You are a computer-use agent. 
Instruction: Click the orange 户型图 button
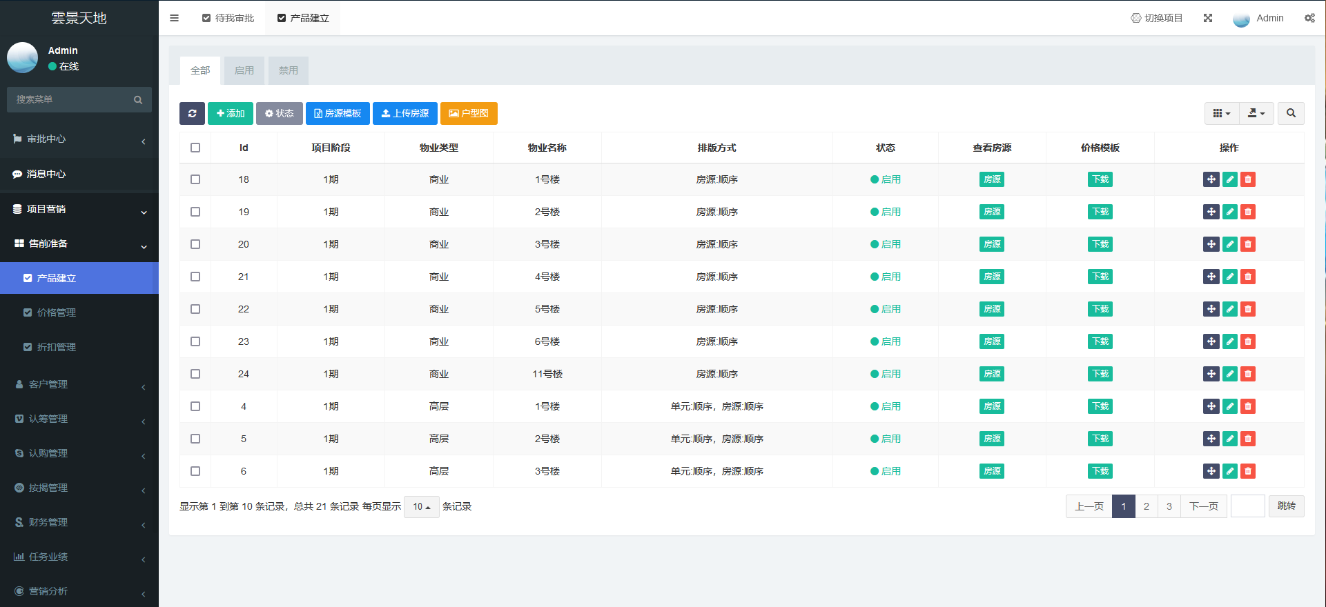469,113
